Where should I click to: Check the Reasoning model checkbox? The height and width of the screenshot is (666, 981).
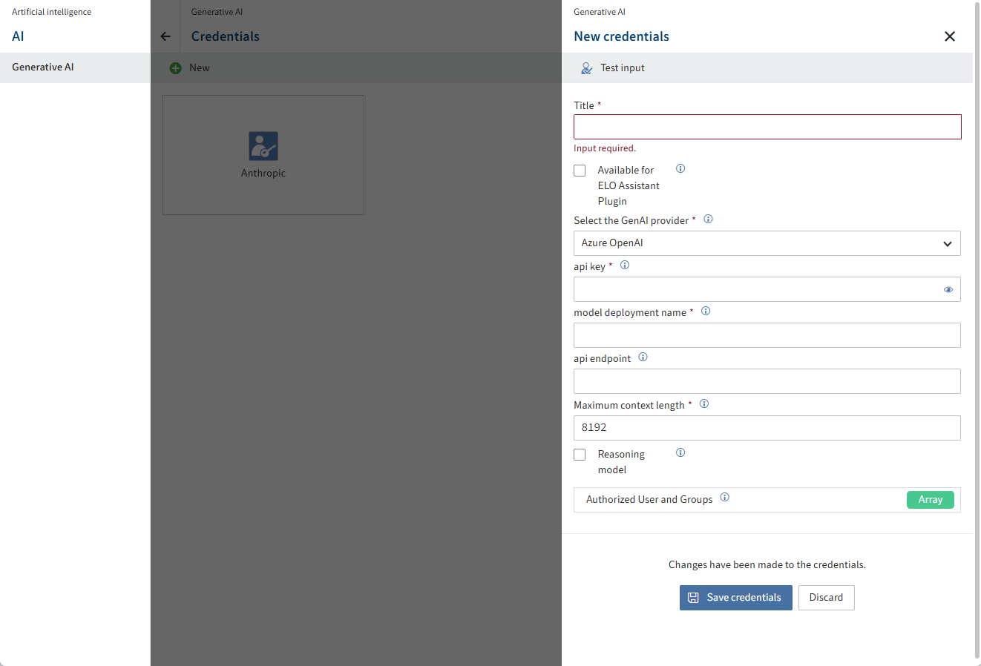pos(580,455)
